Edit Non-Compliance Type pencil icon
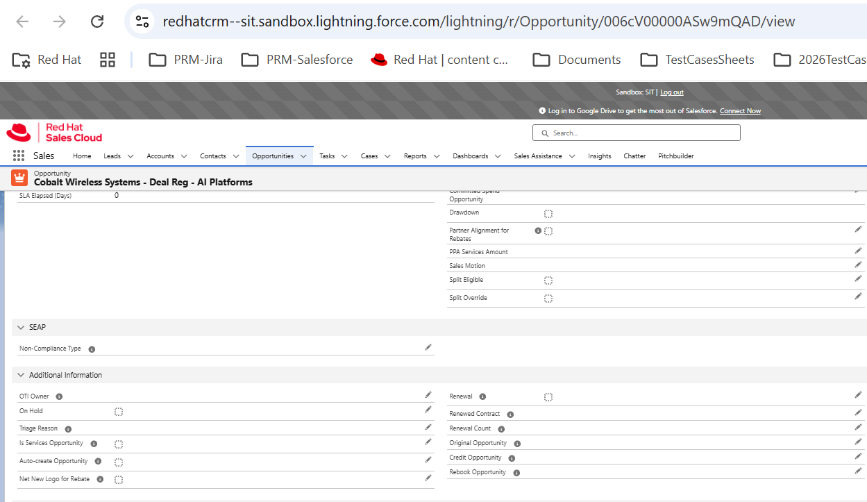 pyautogui.click(x=428, y=347)
